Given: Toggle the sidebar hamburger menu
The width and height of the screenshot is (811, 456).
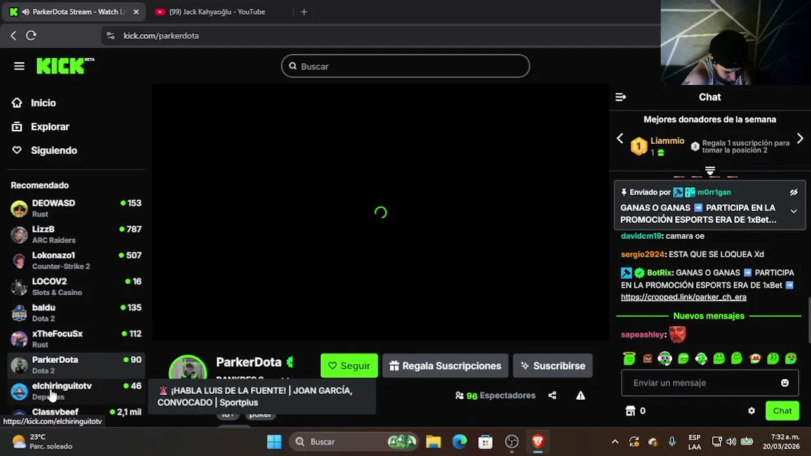Looking at the screenshot, I should point(19,66).
